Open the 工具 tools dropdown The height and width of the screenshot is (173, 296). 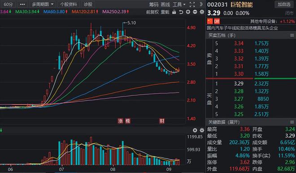[x=179, y=4]
